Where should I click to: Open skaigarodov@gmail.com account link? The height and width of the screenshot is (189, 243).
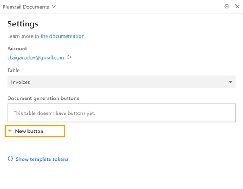point(35,57)
